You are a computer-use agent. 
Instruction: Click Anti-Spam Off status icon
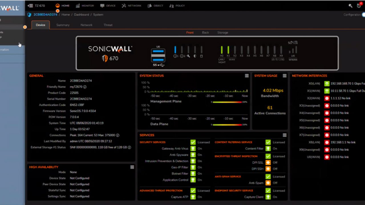[x=268, y=183]
